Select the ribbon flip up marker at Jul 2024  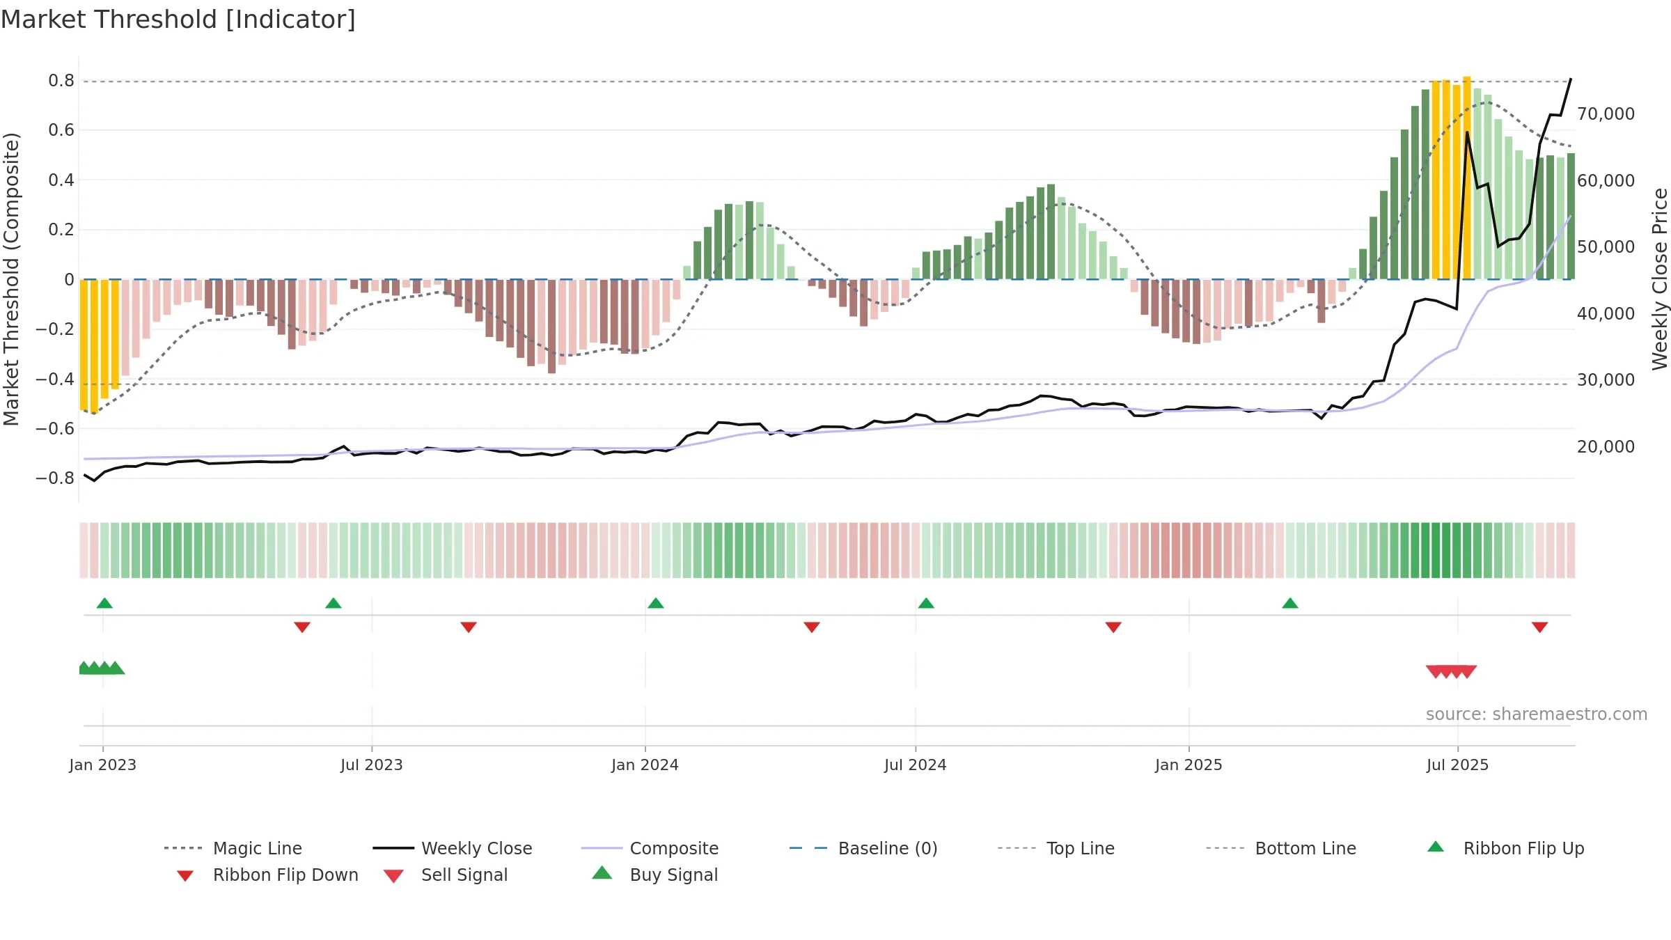pos(926,603)
